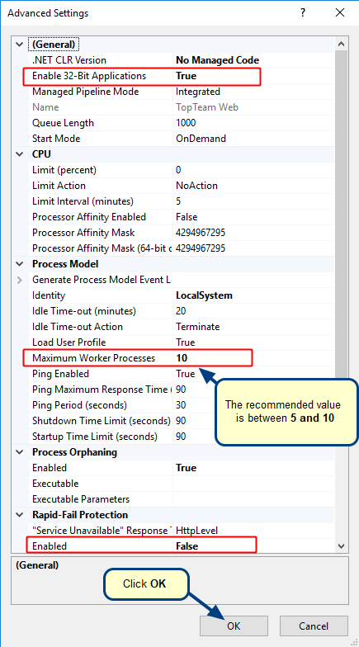
Task: Collapse the Process Model section
Action: click(x=20, y=264)
